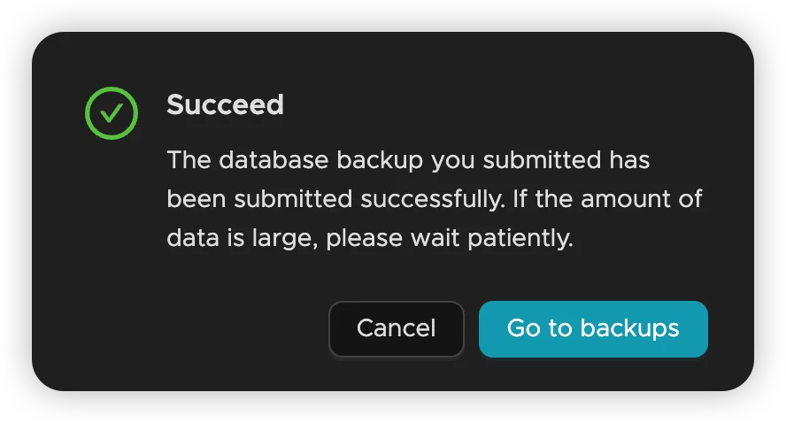Click the green success checkmark icon
Viewport: 786px width, 423px height.
(112, 112)
